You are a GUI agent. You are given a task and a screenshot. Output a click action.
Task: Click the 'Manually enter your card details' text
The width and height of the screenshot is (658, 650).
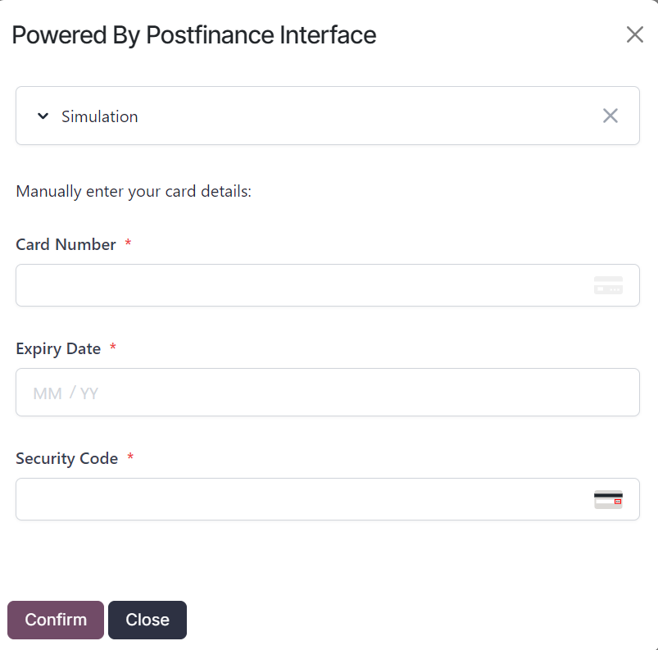tap(133, 191)
